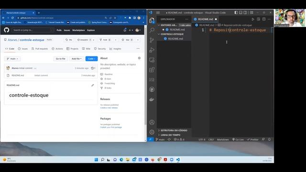Open the main branch selector dropdown

[12, 59]
